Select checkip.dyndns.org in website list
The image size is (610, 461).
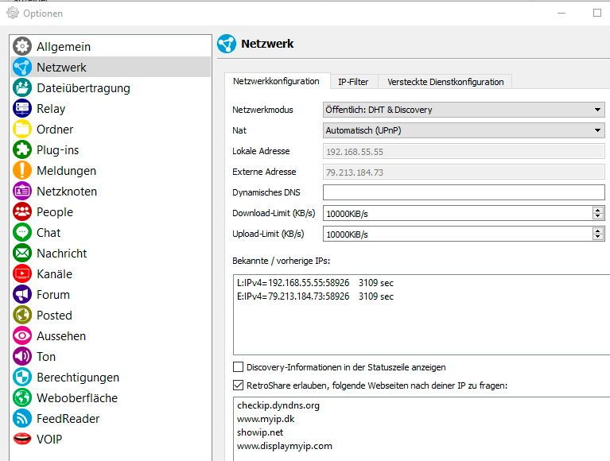click(278, 405)
